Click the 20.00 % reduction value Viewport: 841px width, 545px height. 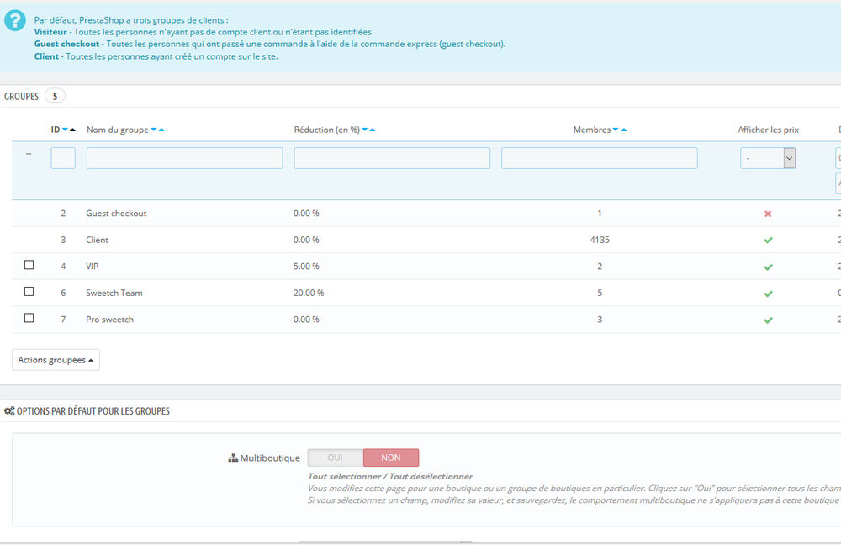click(309, 293)
